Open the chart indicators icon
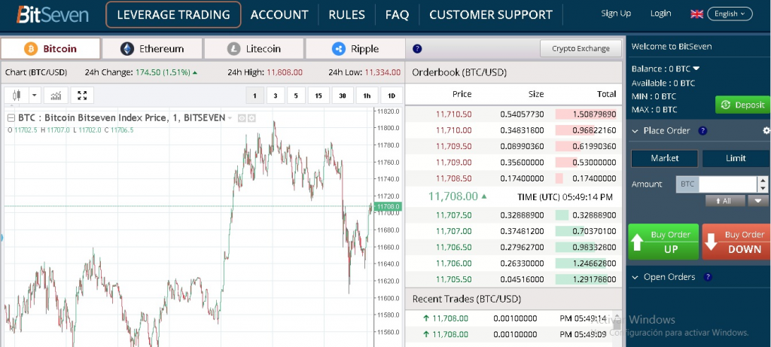The width and height of the screenshot is (771, 347). 56,96
